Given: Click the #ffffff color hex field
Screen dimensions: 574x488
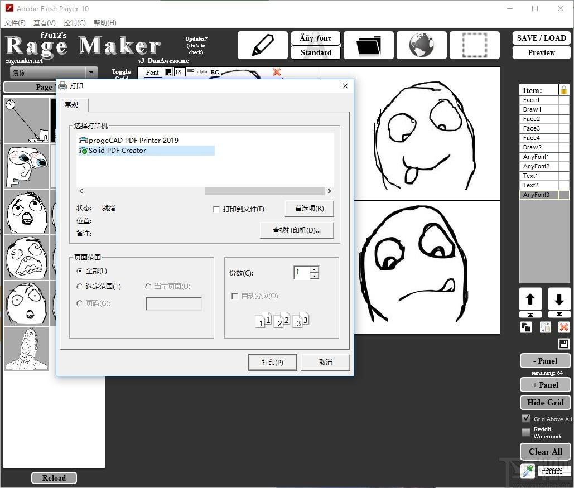Looking at the screenshot, I should point(554,471).
